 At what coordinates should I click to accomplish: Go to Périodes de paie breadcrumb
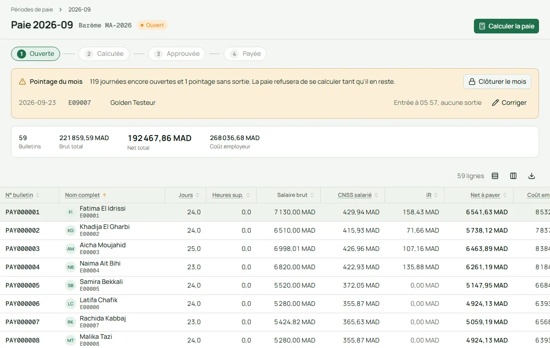[x=32, y=10]
